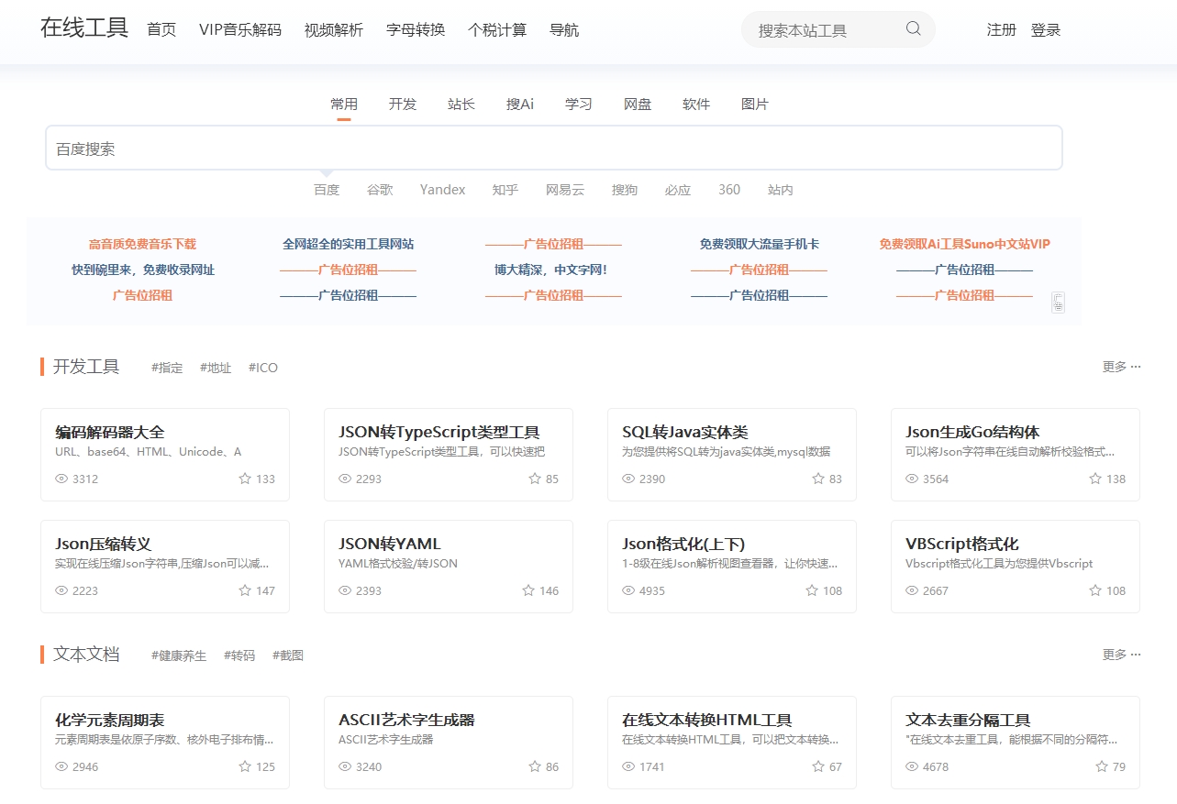The height and width of the screenshot is (804, 1177).
Task: Select the 软件 search tab
Action: coord(696,105)
